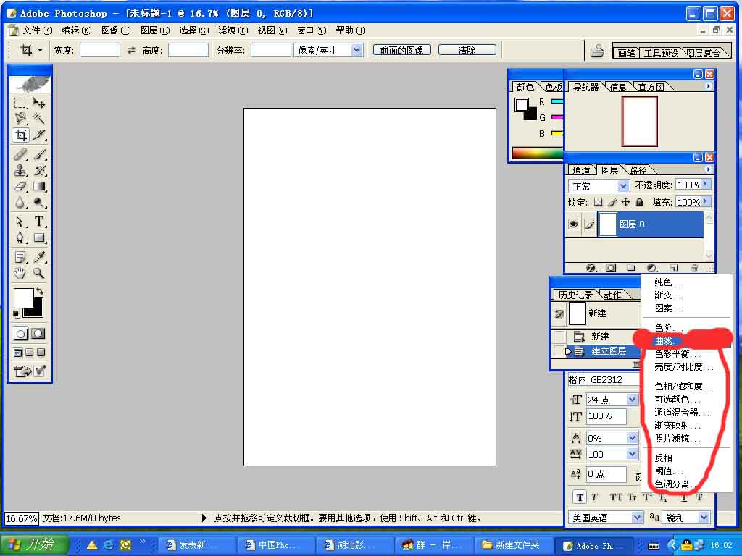Open the 发表新 taskbar button

[195, 545]
